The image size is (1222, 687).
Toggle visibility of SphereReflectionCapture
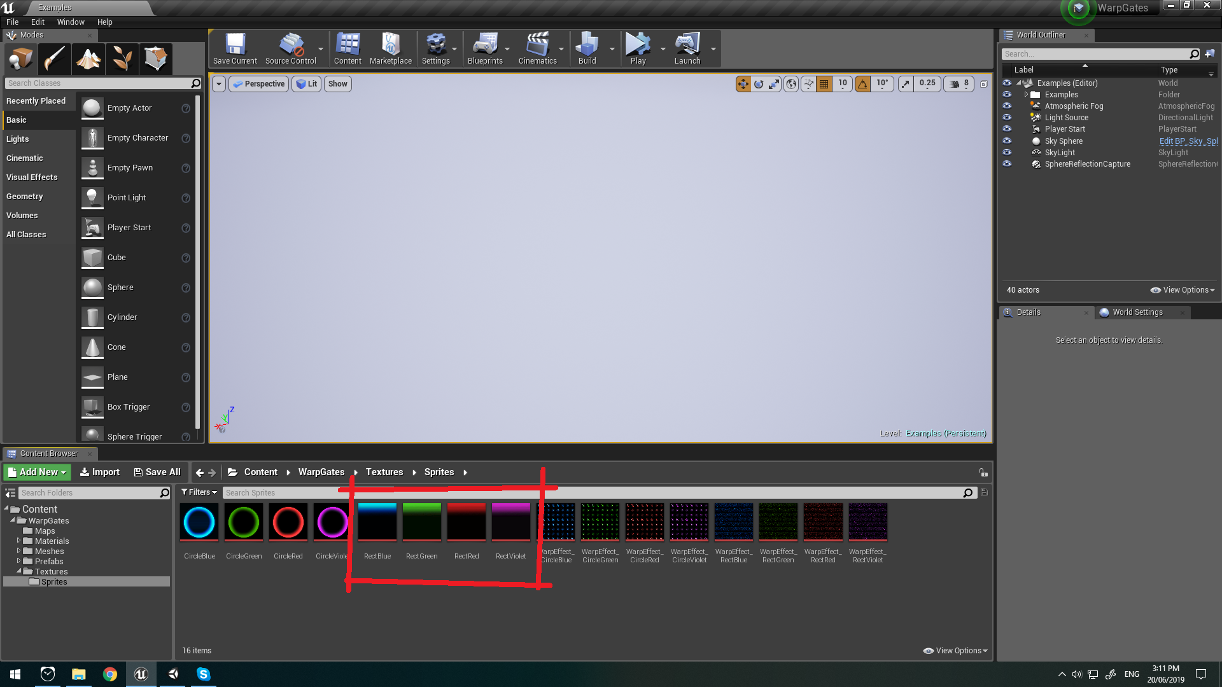[1007, 164]
